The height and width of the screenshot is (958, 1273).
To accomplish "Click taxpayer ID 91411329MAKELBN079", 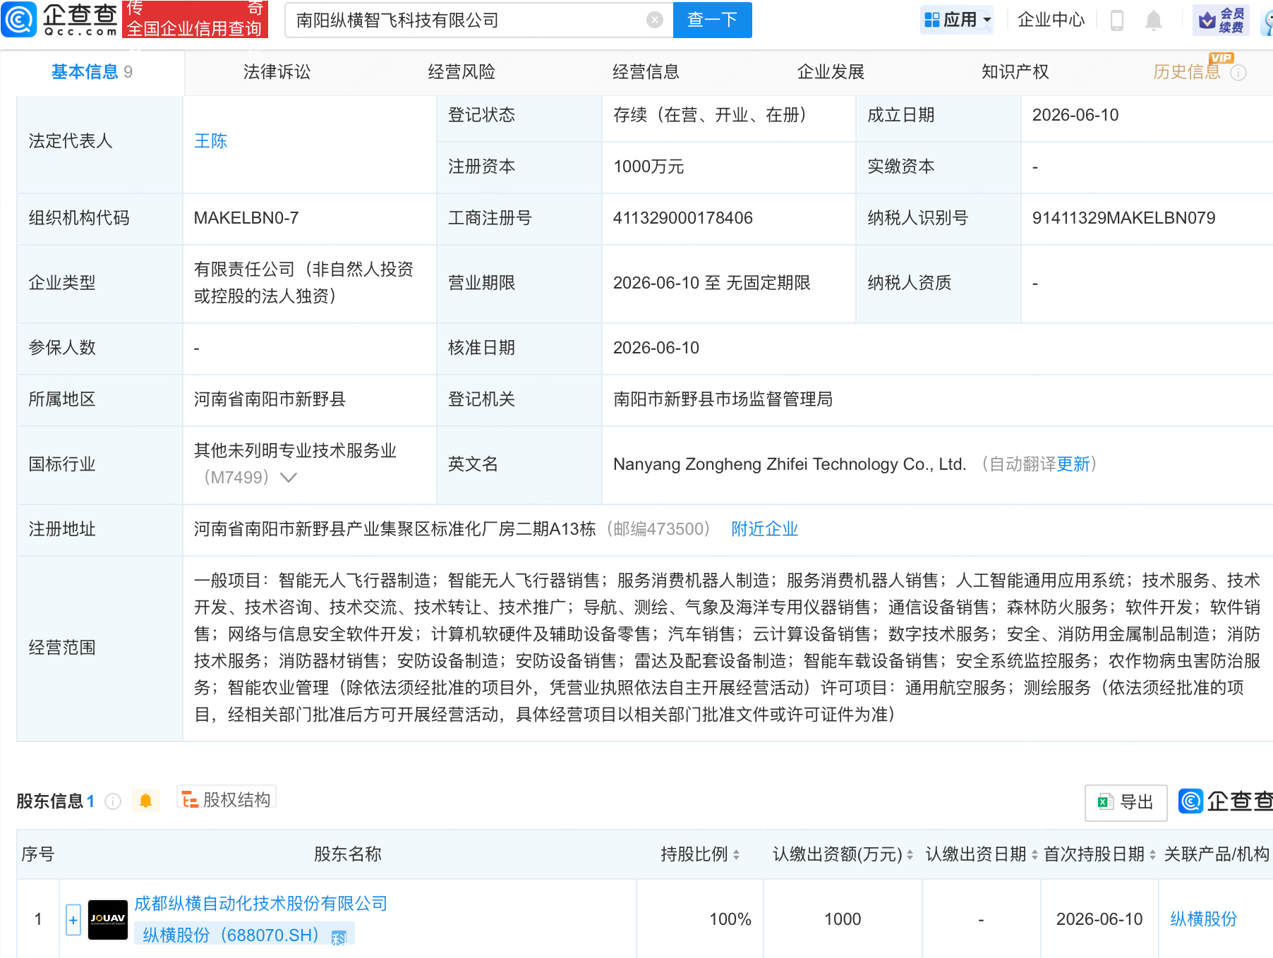I will click(x=1123, y=218).
